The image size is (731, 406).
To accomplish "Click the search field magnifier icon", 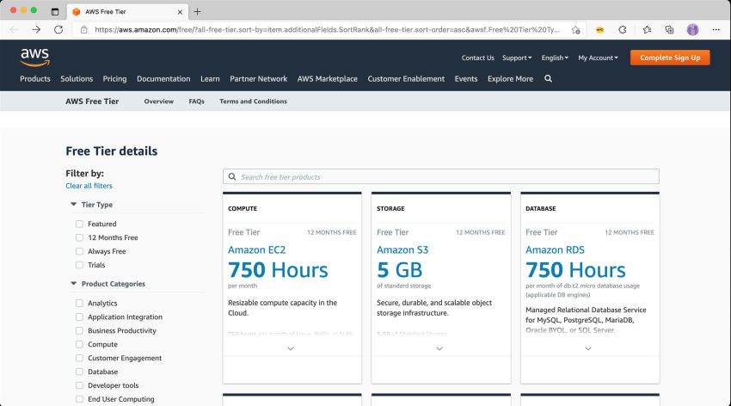I will tap(232, 176).
